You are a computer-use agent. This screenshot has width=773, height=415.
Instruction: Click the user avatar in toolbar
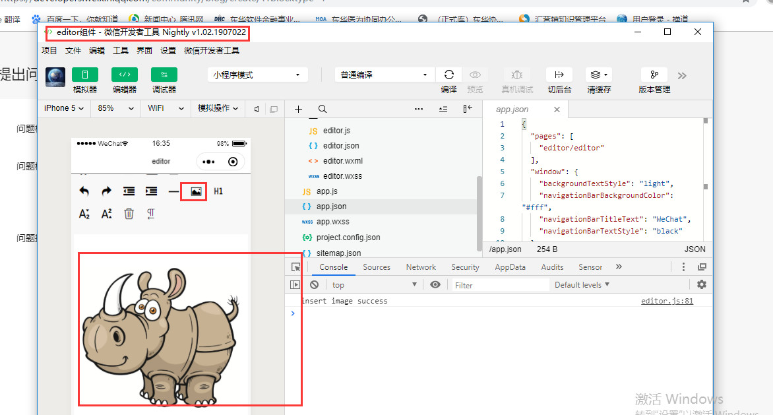pos(55,77)
